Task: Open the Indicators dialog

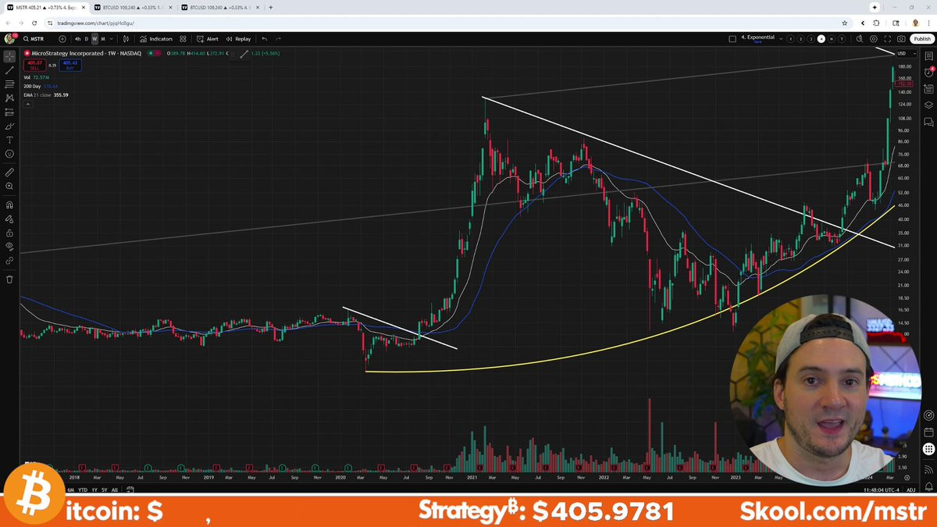Action: (x=157, y=38)
